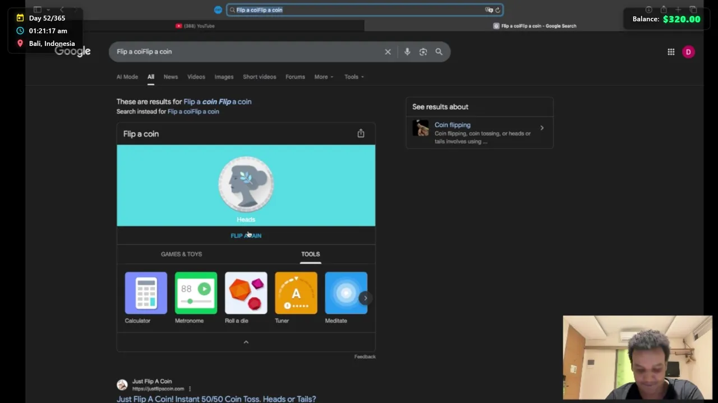Reload page via address bar icon
This screenshot has width=718, height=403.
point(498,10)
